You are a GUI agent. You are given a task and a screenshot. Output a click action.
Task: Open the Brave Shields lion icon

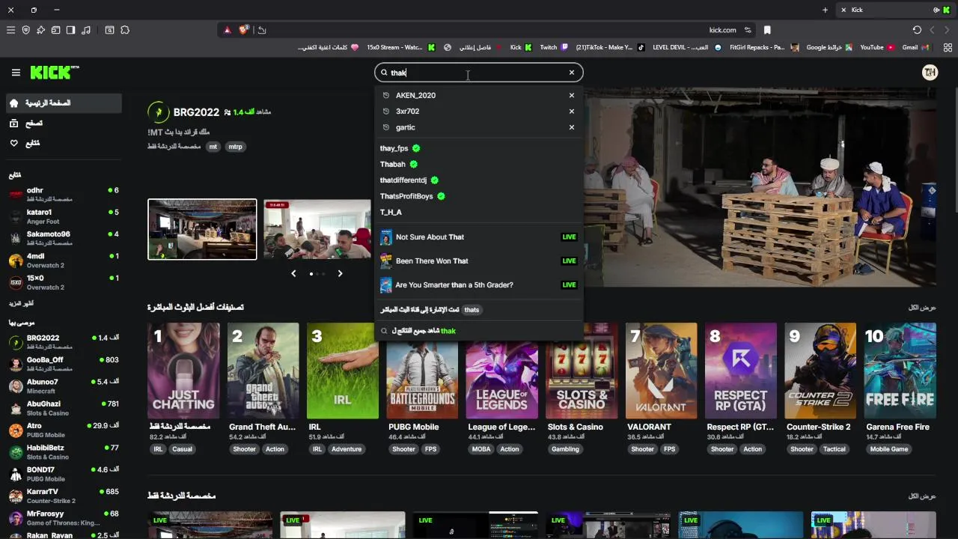(243, 30)
